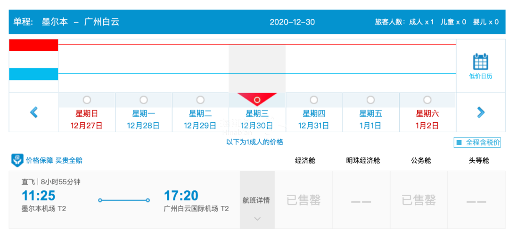Screen dimensions: 509x252
Task: Click the sold-out 公务舱 fare cell
Action: pyautogui.click(x=419, y=200)
